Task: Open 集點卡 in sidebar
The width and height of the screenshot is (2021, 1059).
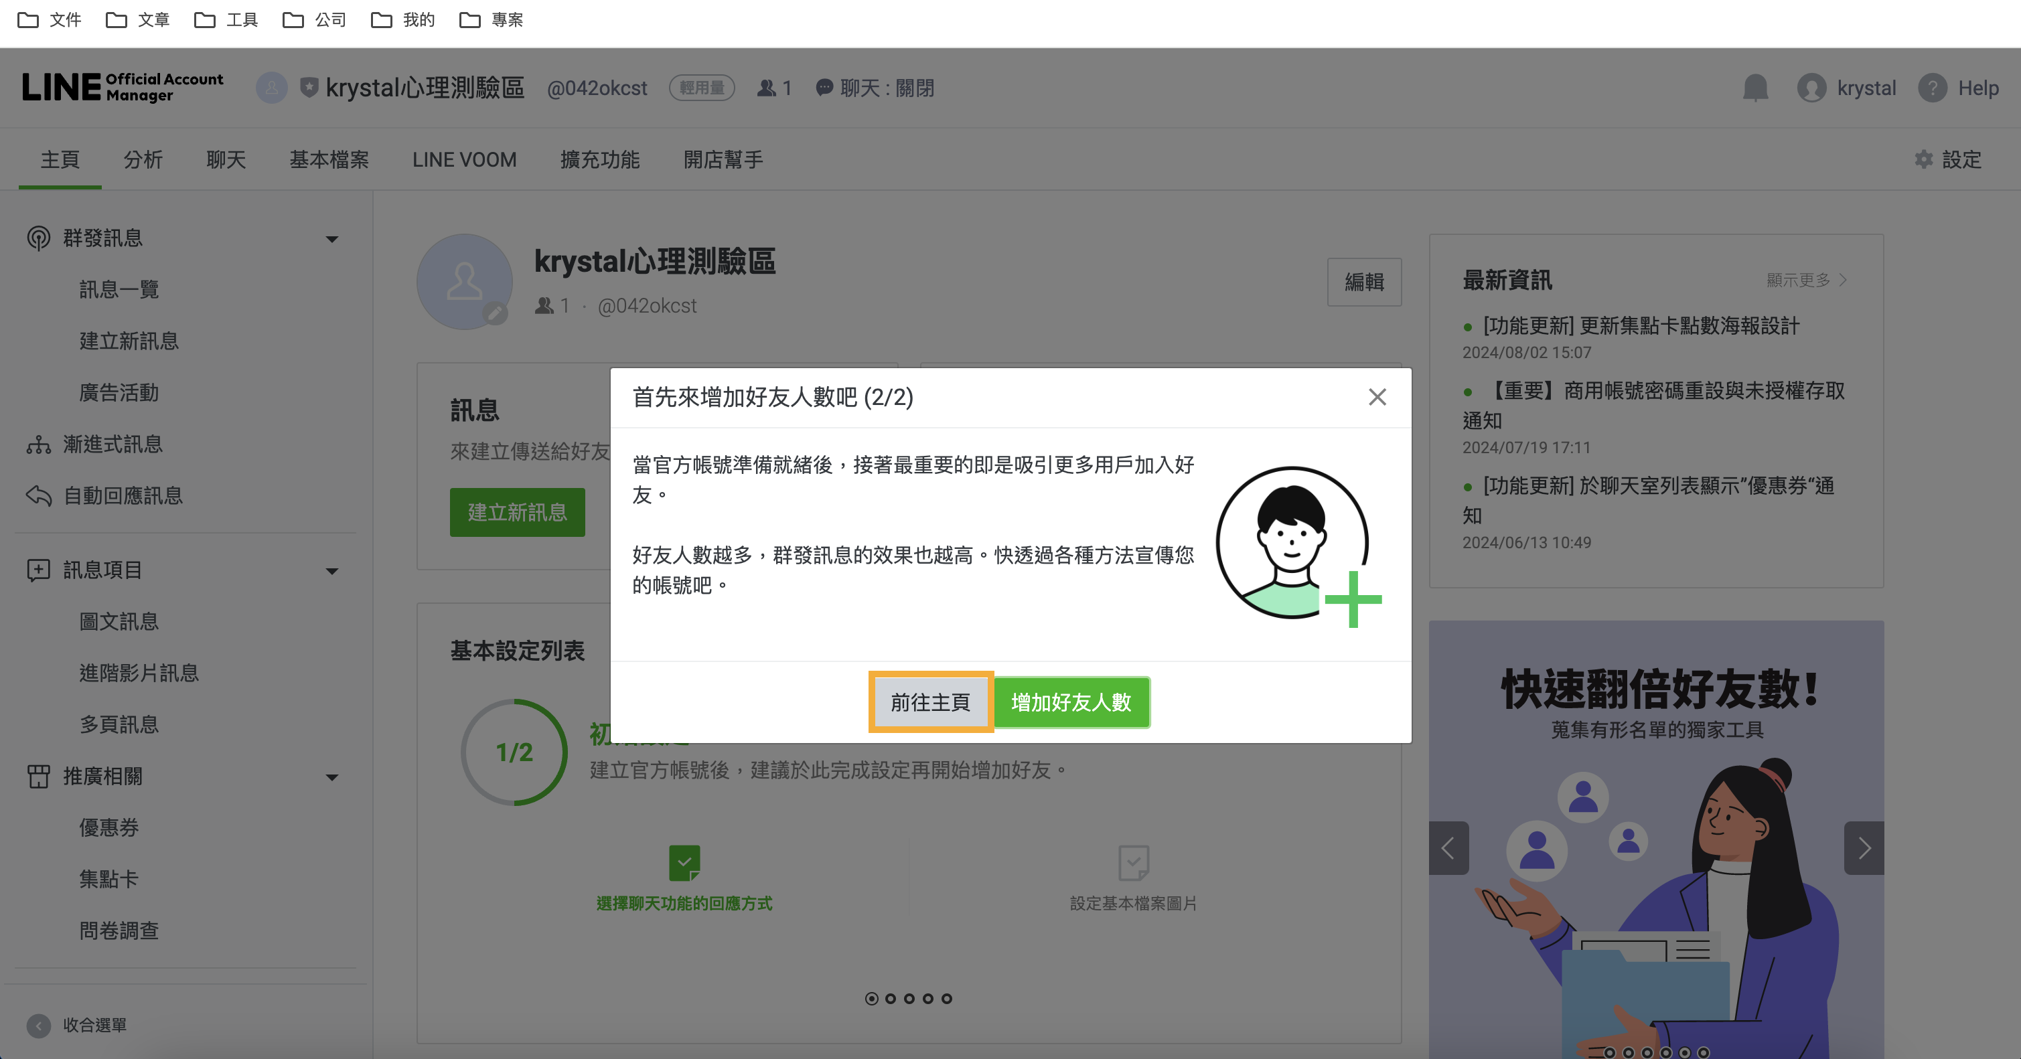Action: 109,878
